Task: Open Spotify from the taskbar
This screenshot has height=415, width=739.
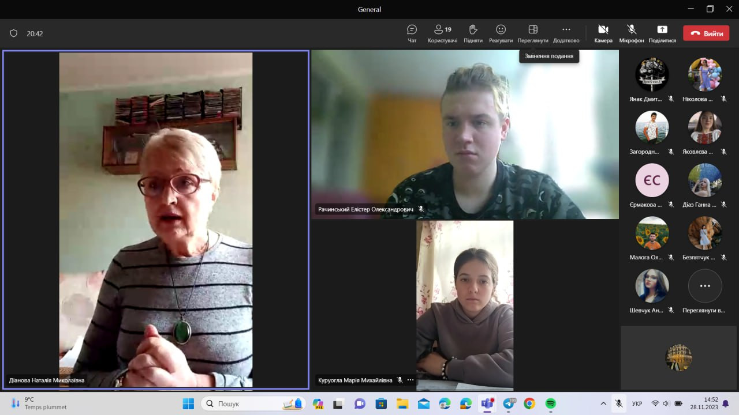Action: (551, 403)
